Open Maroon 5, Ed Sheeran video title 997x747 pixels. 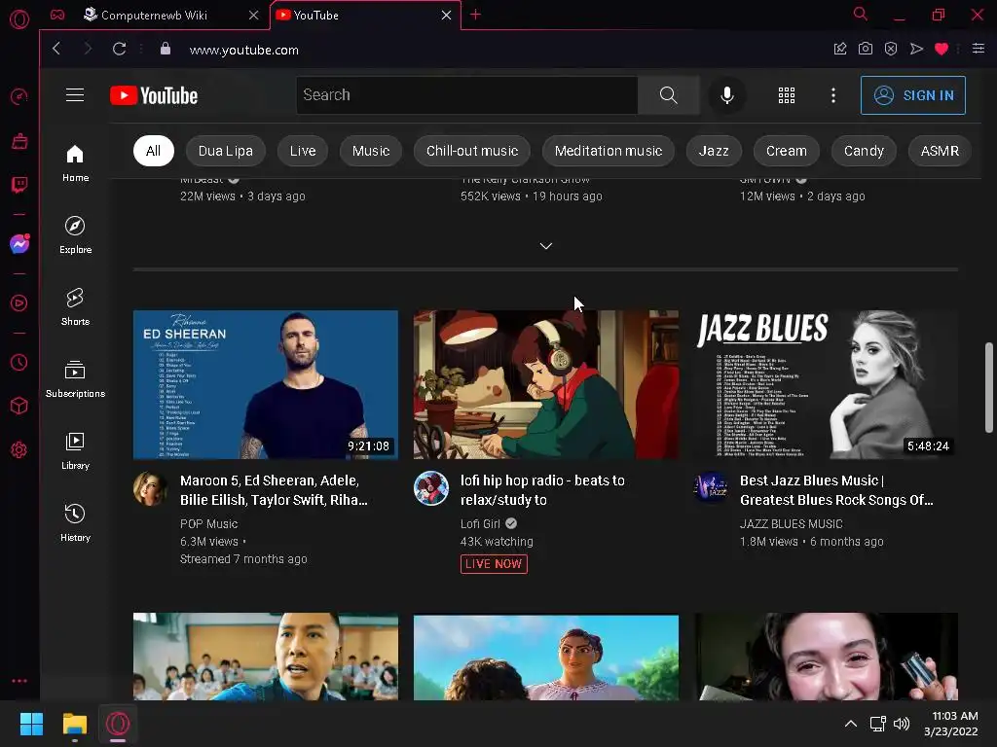coord(274,490)
